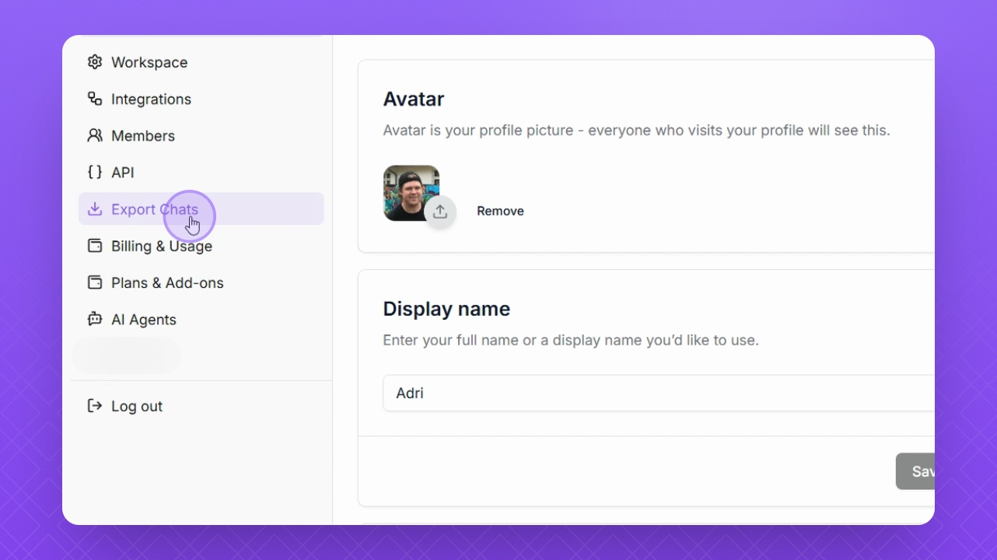The height and width of the screenshot is (560, 997).
Task: Click the API curly braces icon
Action: tap(95, 172)
